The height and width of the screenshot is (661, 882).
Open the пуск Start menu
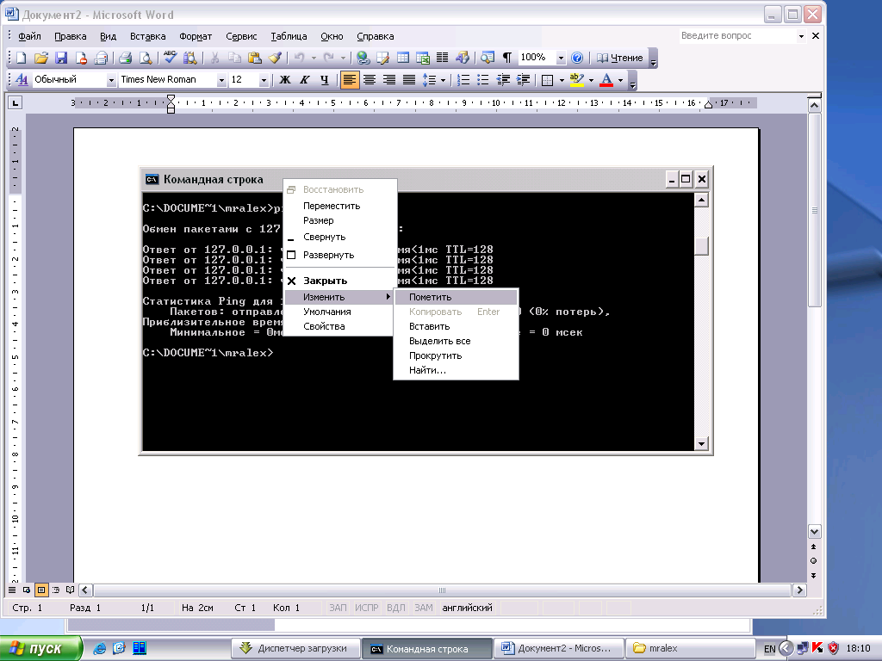click(x=40, y=648)
